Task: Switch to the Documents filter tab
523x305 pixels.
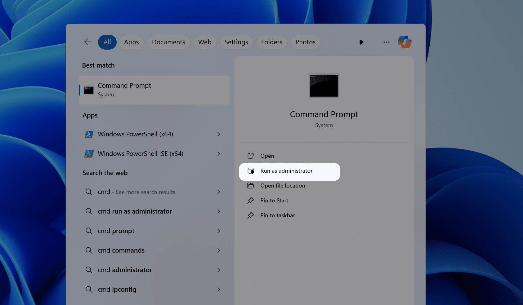Action: click(168, 42)
